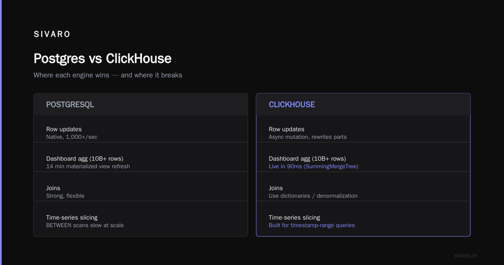
Task: Click 'Strong, flexible' joins description
Action: click(66, 196)
